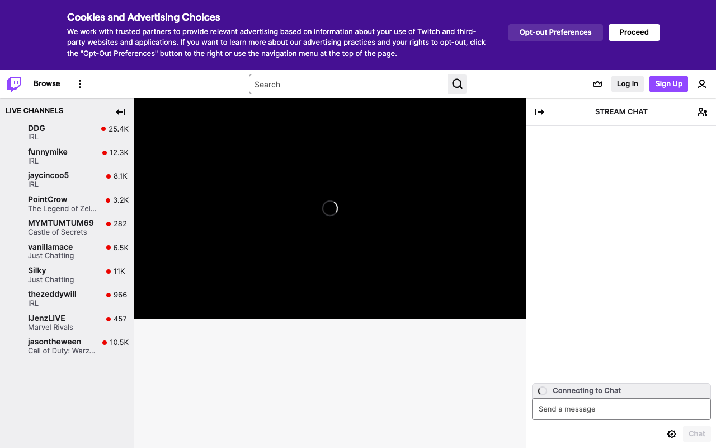Open jasontheween live channel

pos(67,346)
